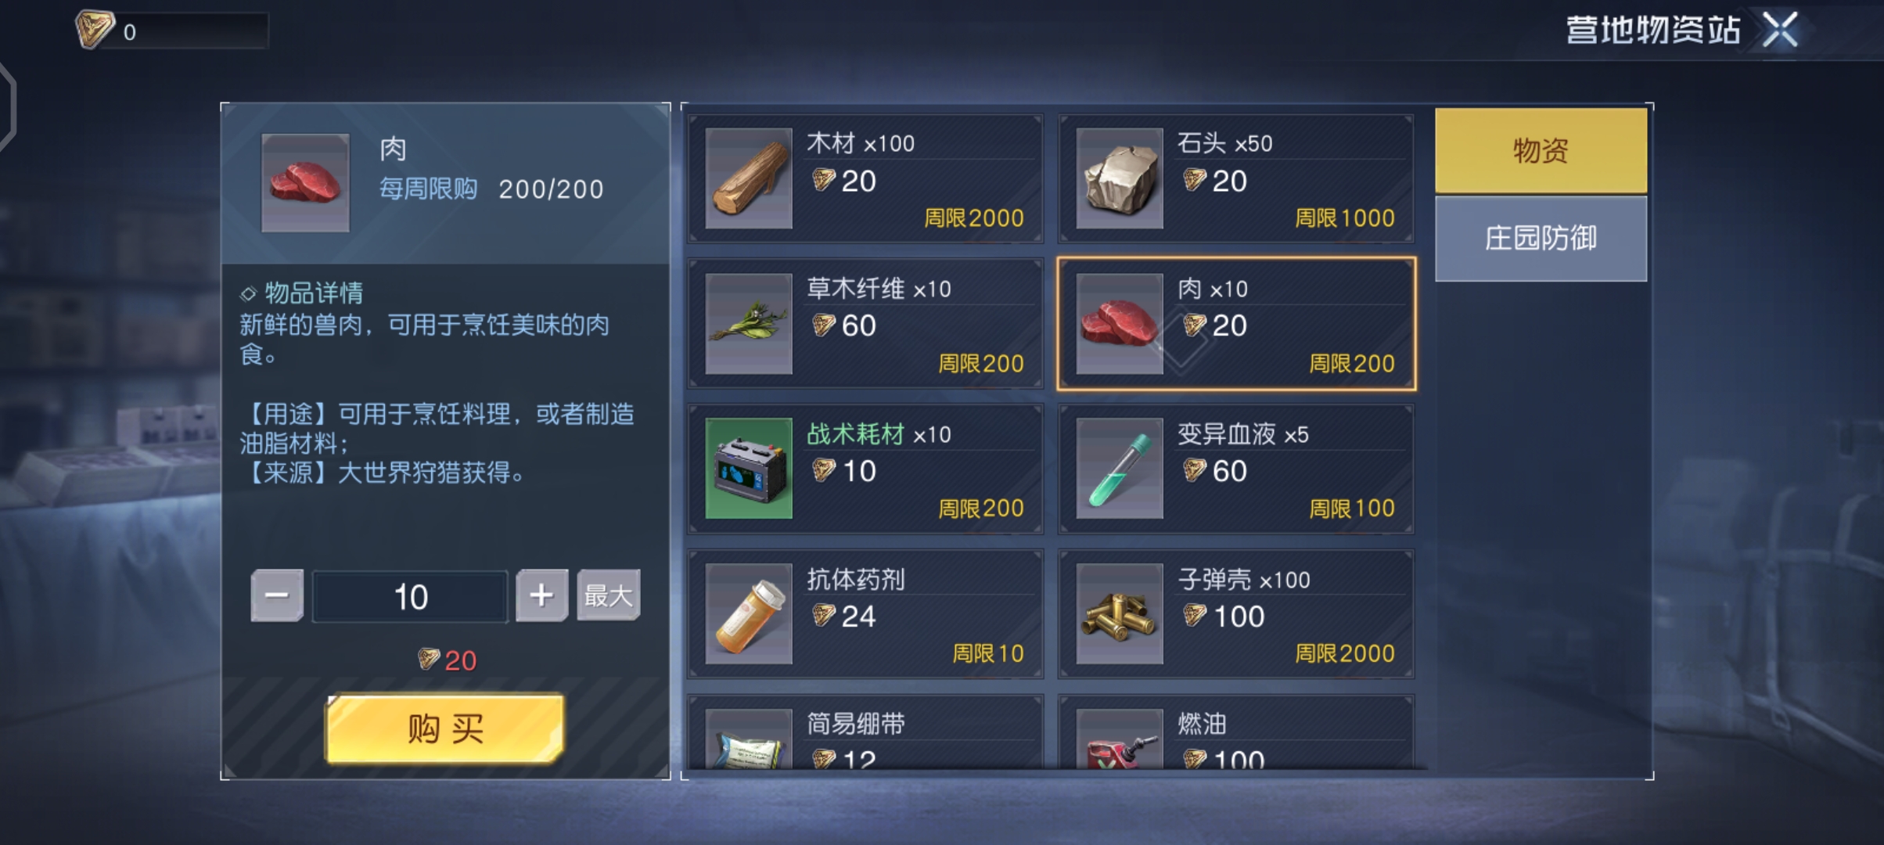The width and height of the screenshot is (1884, 845).
Task: Choose the plant fiber item icon
Action: coord(749,323)
